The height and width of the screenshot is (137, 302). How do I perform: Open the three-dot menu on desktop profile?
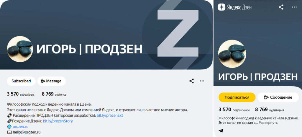click(x=202, y=81)
